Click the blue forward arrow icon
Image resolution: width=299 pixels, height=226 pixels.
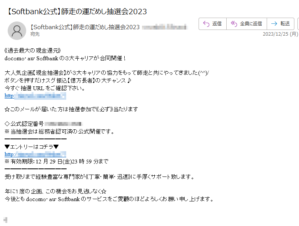point(274,24)
